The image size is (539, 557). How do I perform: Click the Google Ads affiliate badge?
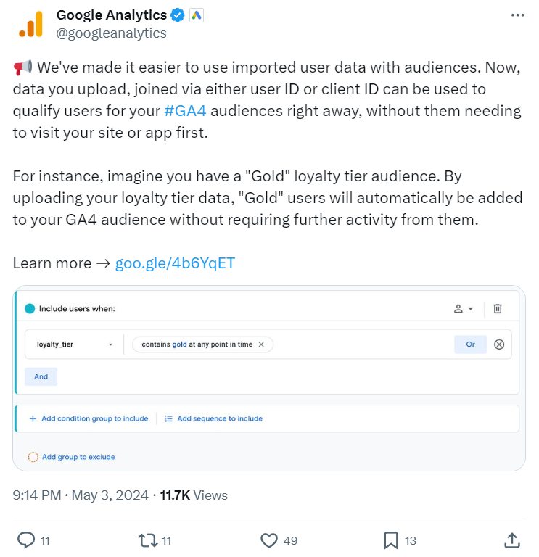point(196,15)
